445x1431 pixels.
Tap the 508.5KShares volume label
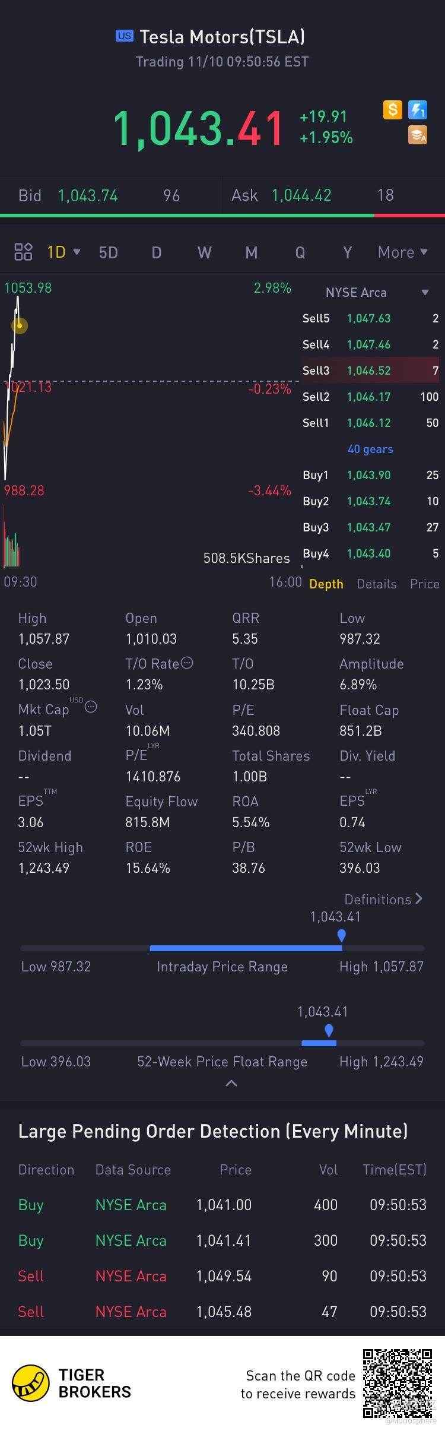point(247,558)
